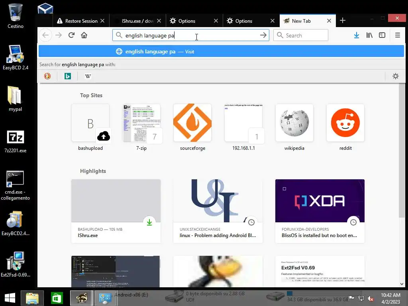Click the volume muted tray icon
The width and height of the screenshot is (408, 306).
click(x=370, y=298)
